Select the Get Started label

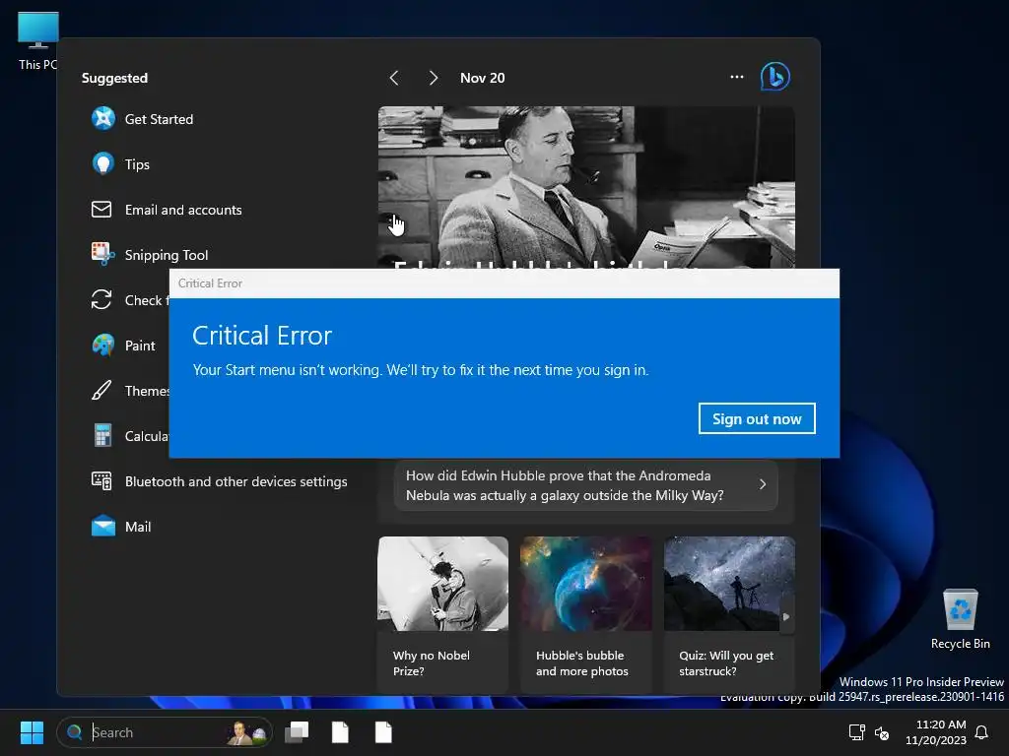[159, 119]
